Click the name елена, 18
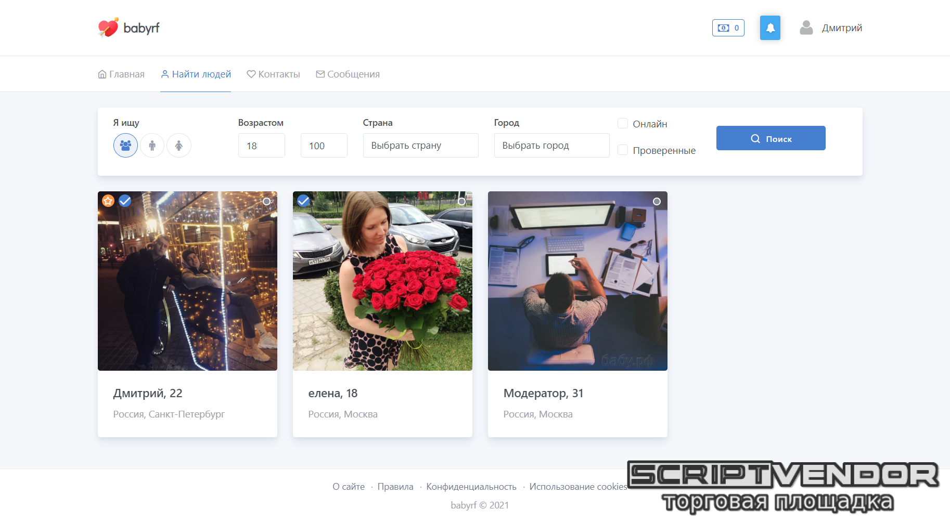Screen dimensions: 950x522 (x=333, y=394)
